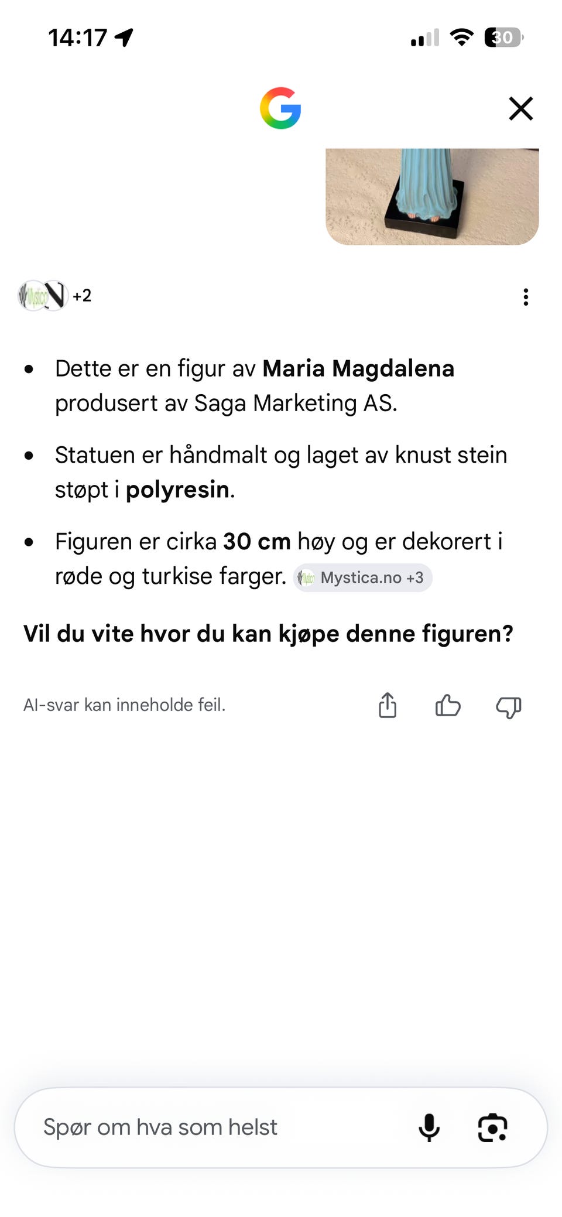Tap the Mystica source favicon
This screenshot has width=562, height=1217.
[32, 296]
